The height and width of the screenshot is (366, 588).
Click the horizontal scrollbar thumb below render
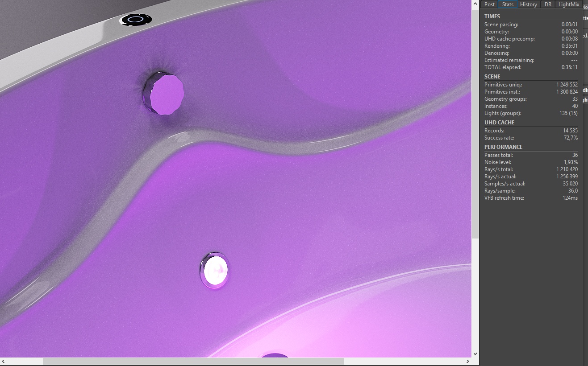[193, 361]
